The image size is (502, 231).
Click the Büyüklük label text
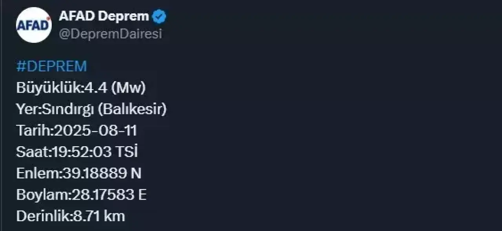click(x=49, y=88)
